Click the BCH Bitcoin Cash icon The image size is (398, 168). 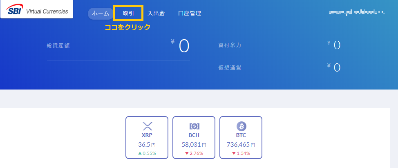tap(194, 126)
